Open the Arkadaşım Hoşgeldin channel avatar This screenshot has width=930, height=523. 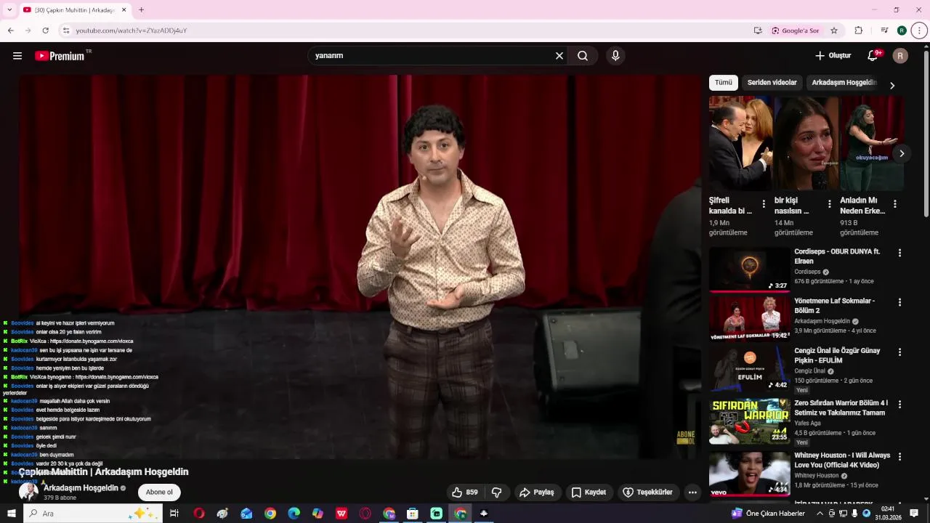pos(28,492)
